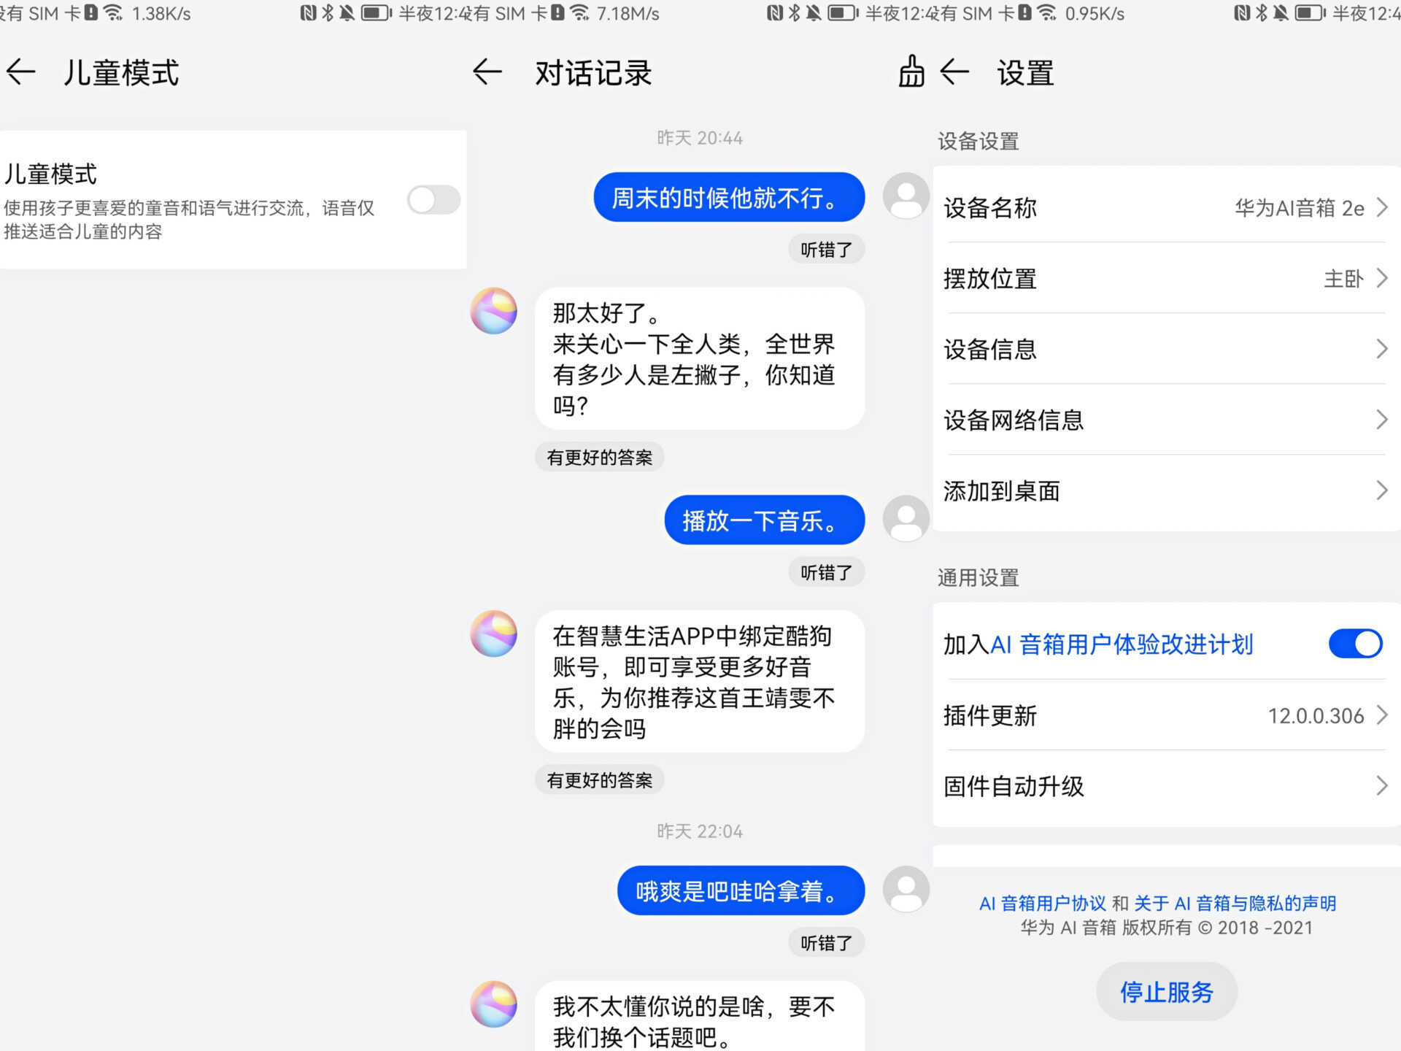The width and height of the screenshot is (1401, 1051).
Task: Tap 有更好的答案 under the 左撇子 reply
Action: tap(599, 458)
